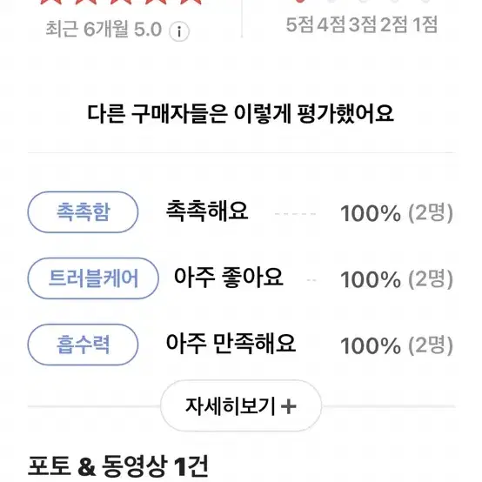
Task: Click the dotted progress line after 촉촉해요
Action: (x=295, y=214)
